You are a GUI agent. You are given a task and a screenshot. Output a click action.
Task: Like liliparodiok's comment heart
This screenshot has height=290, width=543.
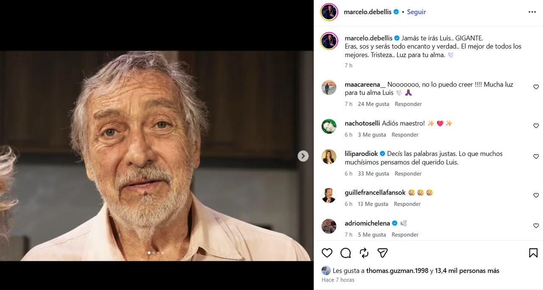point(536,156)
